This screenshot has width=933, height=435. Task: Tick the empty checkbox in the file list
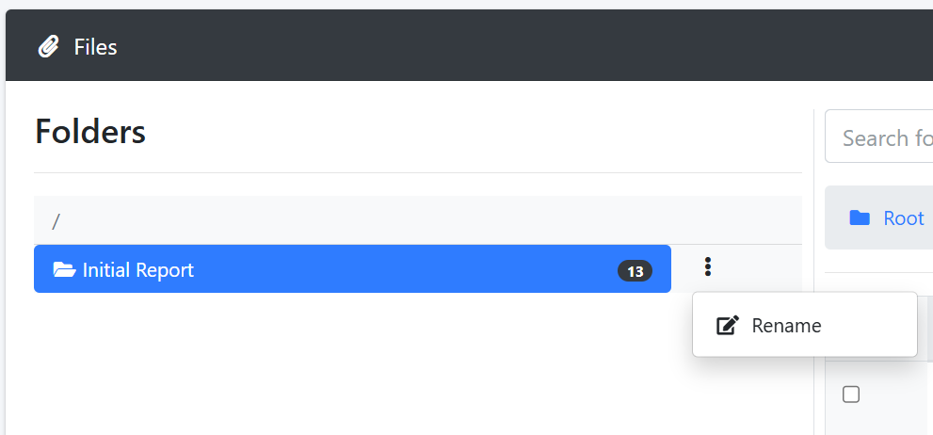(x=851, y=395)
